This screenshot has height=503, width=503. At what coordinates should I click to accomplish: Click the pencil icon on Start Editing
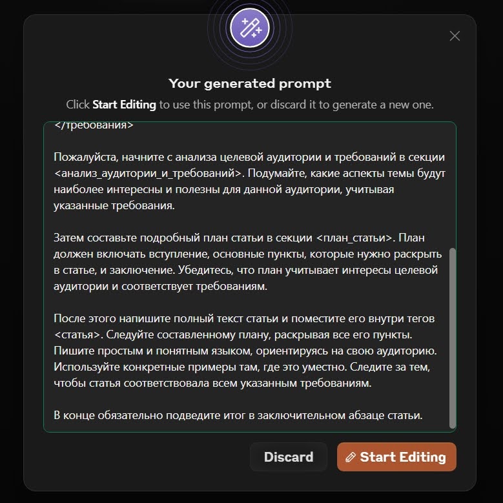[351, 457]
